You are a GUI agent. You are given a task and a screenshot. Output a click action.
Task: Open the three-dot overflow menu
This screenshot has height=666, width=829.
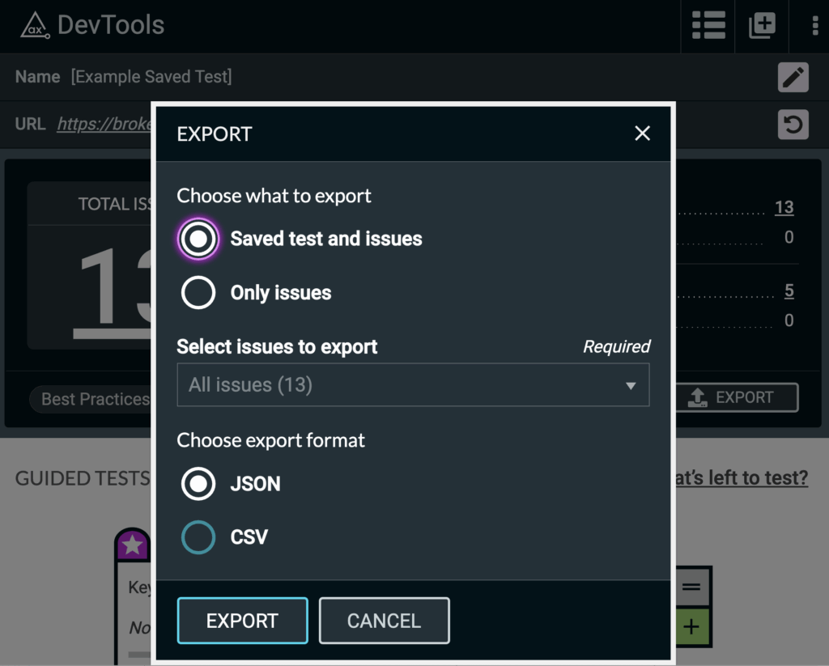[817, 25]
